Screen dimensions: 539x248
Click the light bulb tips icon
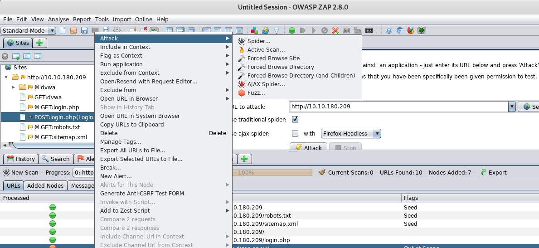coord(276,30)
